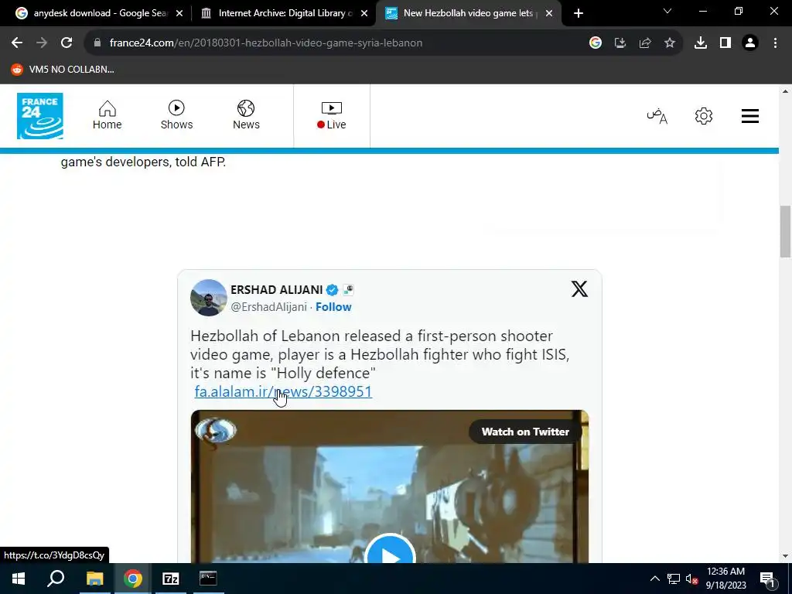Click the site lock icon
Image resolution: width=792 pixels, height=594 pixels.
point(97,43)
